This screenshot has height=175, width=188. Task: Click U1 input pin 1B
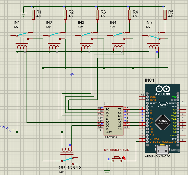click(127, 129)
